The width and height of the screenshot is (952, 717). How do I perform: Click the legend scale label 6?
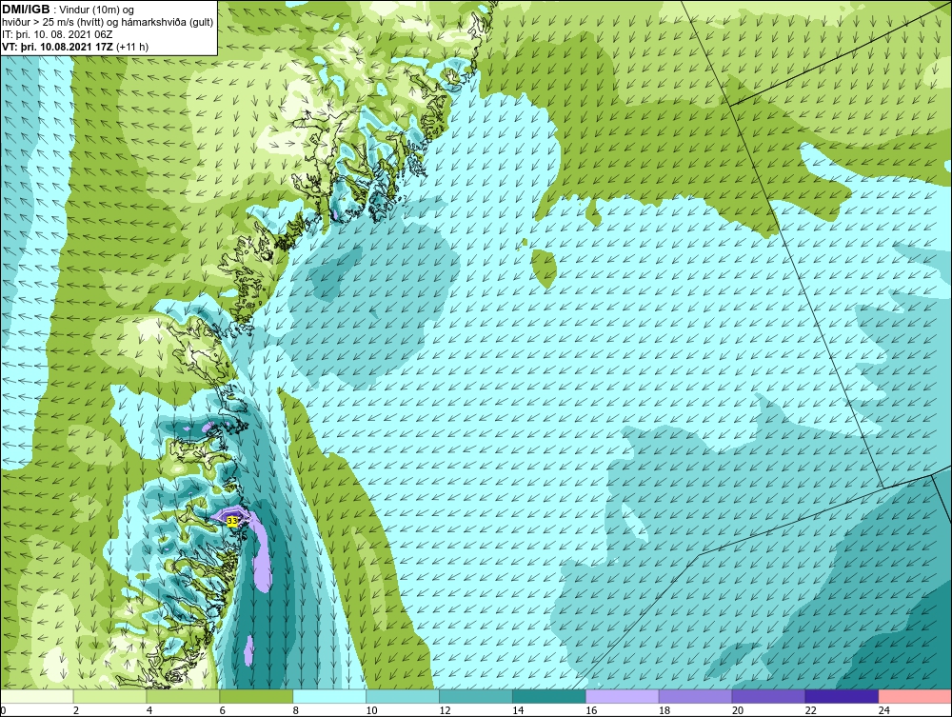pos(222,710)
